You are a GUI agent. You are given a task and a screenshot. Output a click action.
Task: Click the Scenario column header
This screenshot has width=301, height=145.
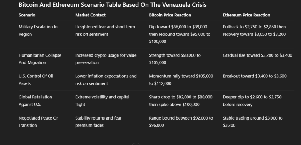pos(27,15)
